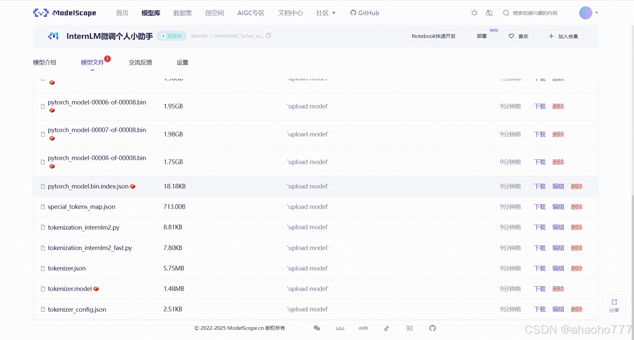The image size is (634, 340).
Task: Click the InternLM model avatar icon
Action: 53,36
